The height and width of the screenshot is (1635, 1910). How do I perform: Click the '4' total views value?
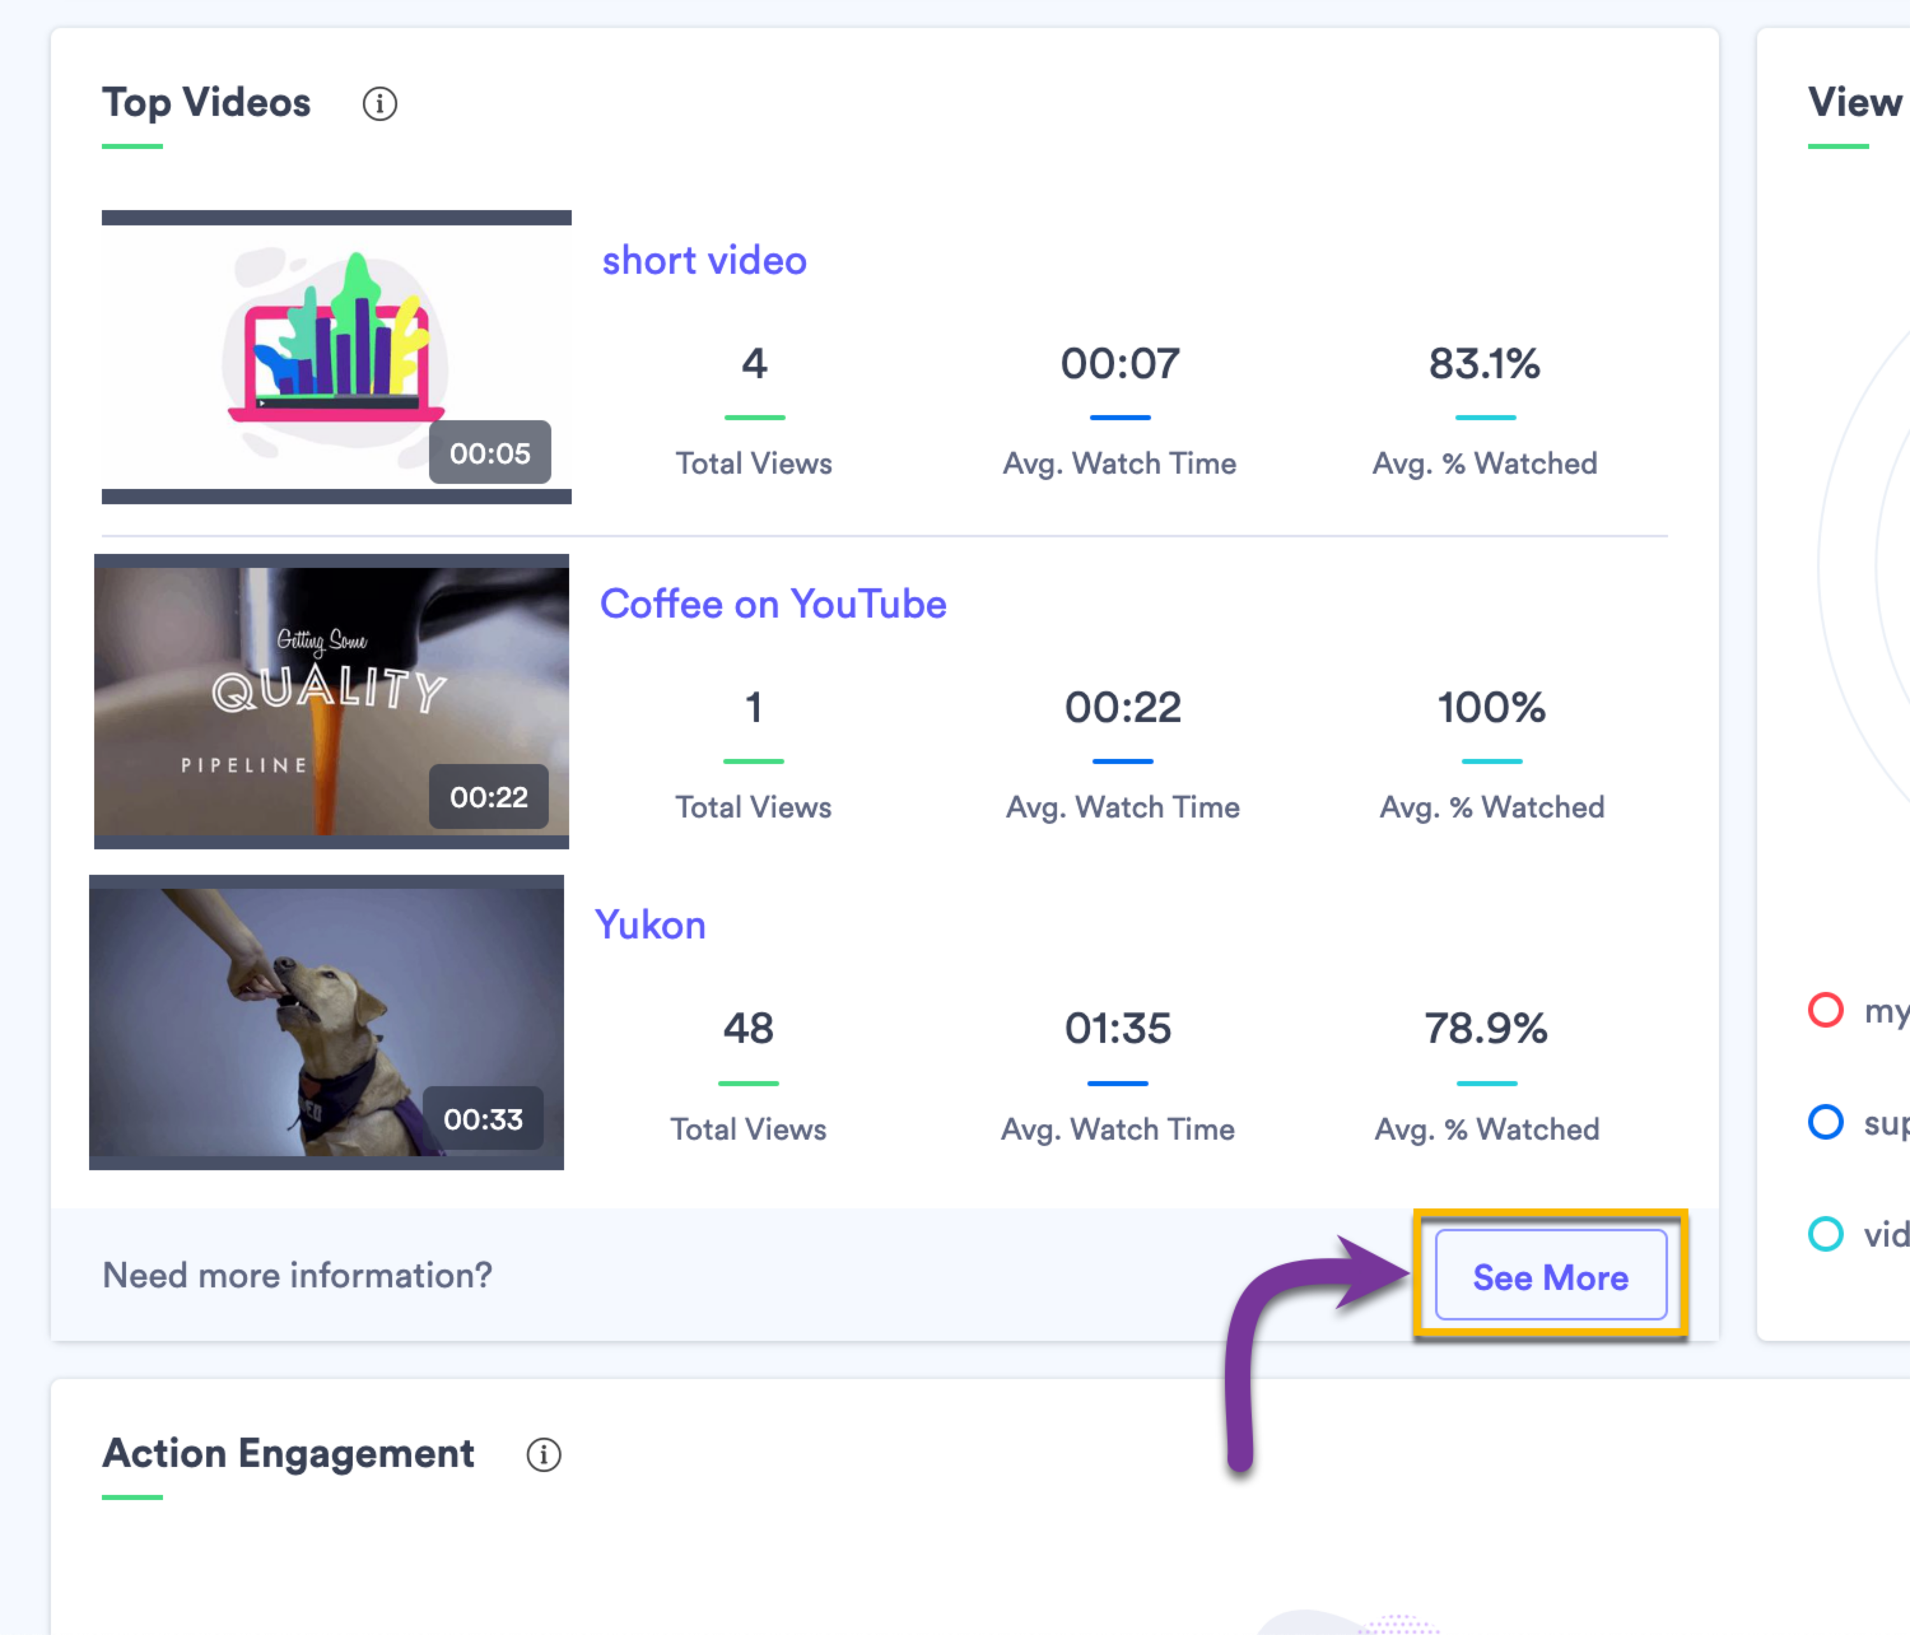click(754, 364)
